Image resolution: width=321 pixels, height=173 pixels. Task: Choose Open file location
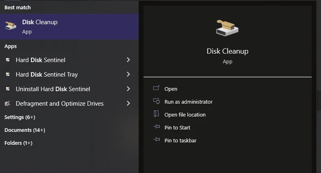(185, 115)
